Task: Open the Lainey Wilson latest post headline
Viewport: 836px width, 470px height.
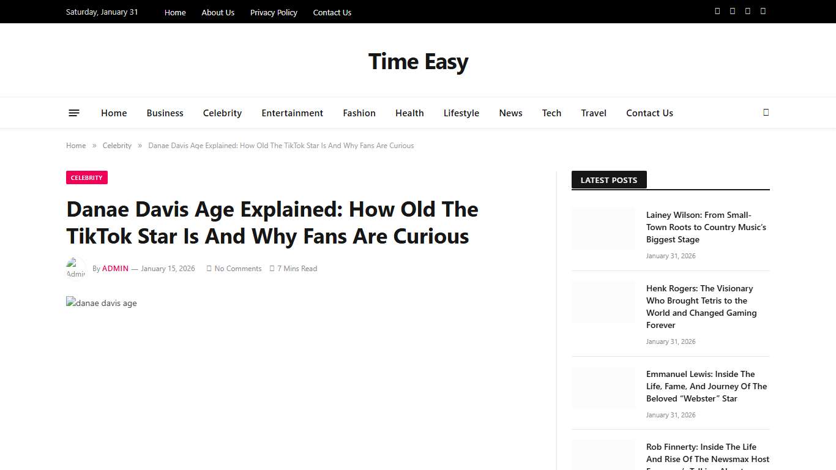Action: 706,227
